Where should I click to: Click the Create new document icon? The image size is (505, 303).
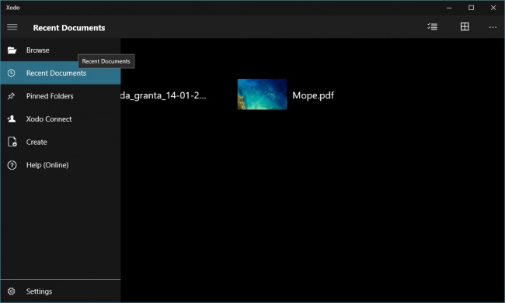point(12,142)
